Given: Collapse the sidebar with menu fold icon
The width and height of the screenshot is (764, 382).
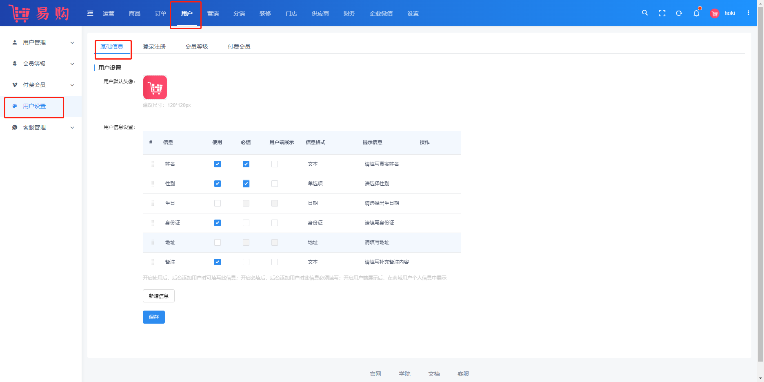Looking at the screenshot, I should (x=90, y=13).
